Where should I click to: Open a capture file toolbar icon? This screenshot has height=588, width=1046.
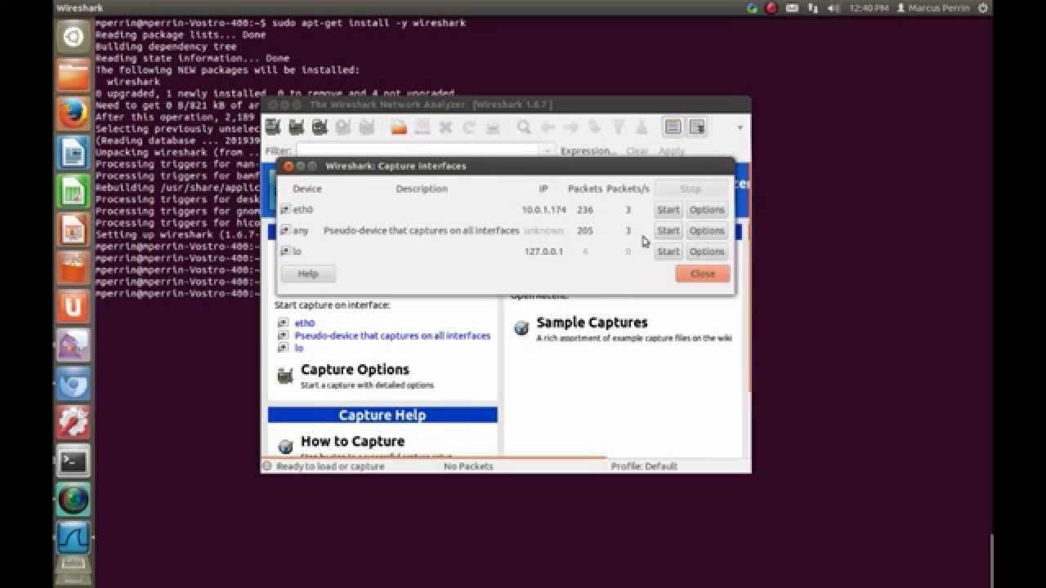(x=399, y=127)
